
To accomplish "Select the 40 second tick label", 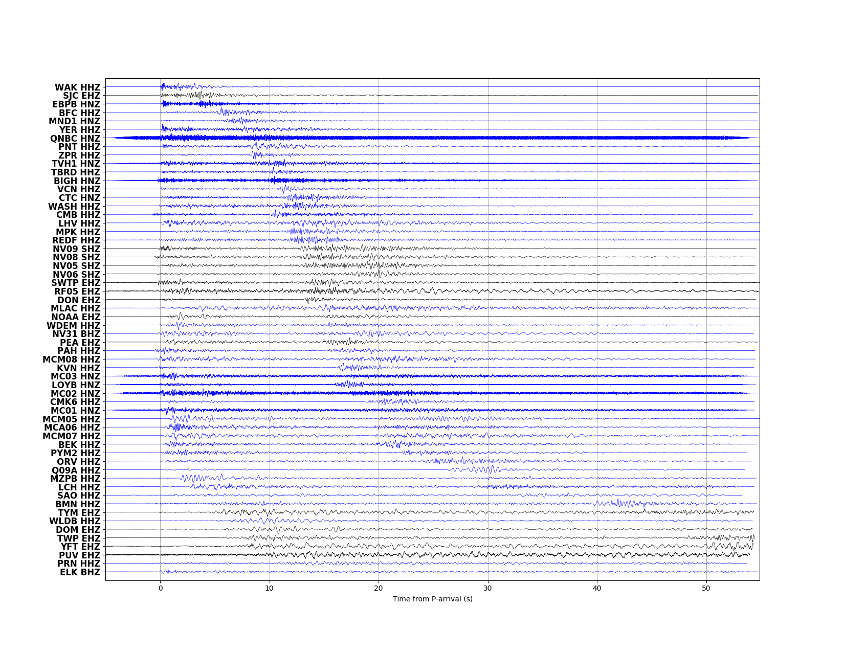I will (597, 588).
